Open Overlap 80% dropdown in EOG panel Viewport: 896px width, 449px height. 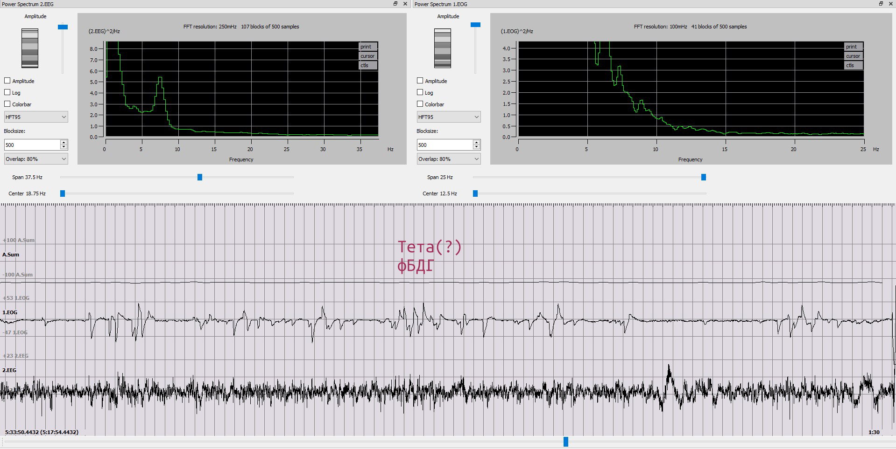click(449, 159)
